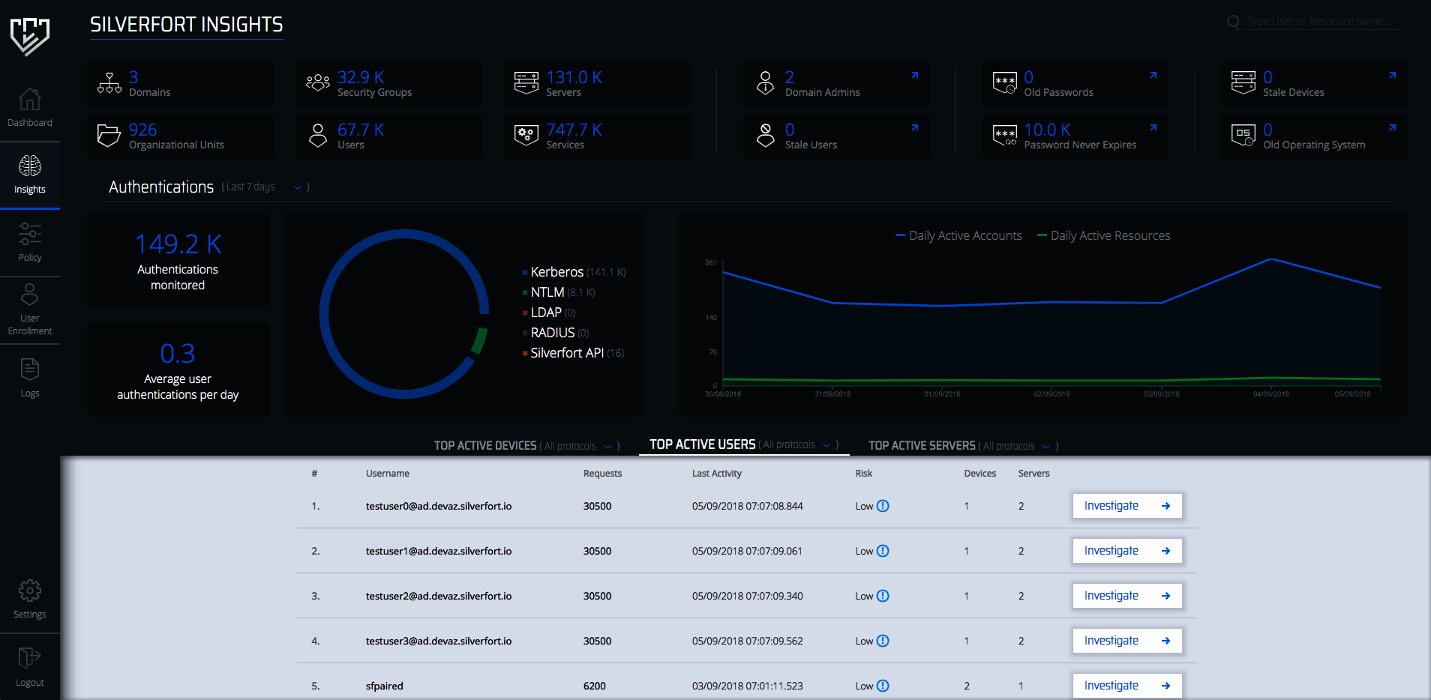This screenshot has width=1431, height=700.
Task: Click risk info icon for testuser0
Action: 883,506
